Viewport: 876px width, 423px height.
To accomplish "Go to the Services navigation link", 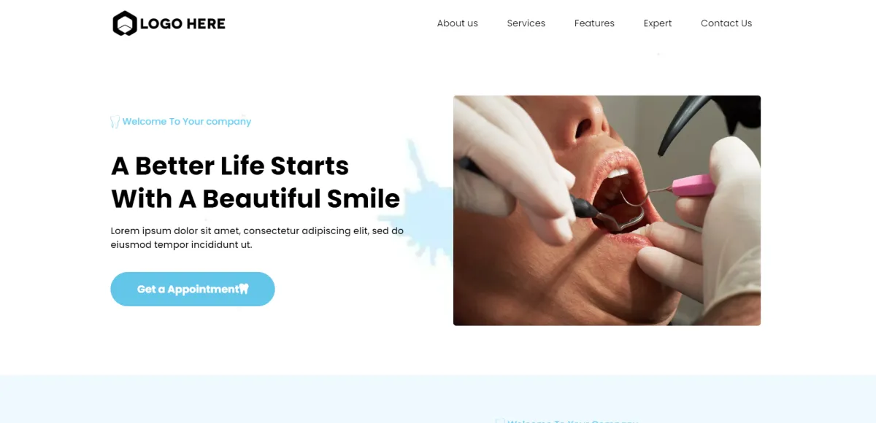I will 526,23.
